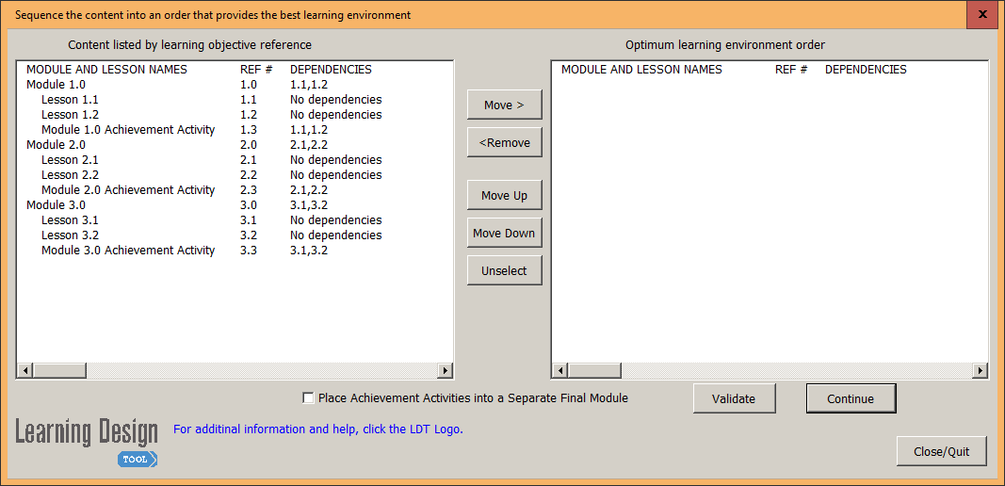Click 'No dependencies' in Lesson 1.1 row
The width and height of the screenshot is (1005, 486).
[336, 100]
